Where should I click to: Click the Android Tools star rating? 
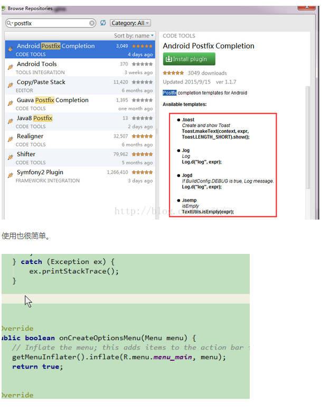(142, 64)
